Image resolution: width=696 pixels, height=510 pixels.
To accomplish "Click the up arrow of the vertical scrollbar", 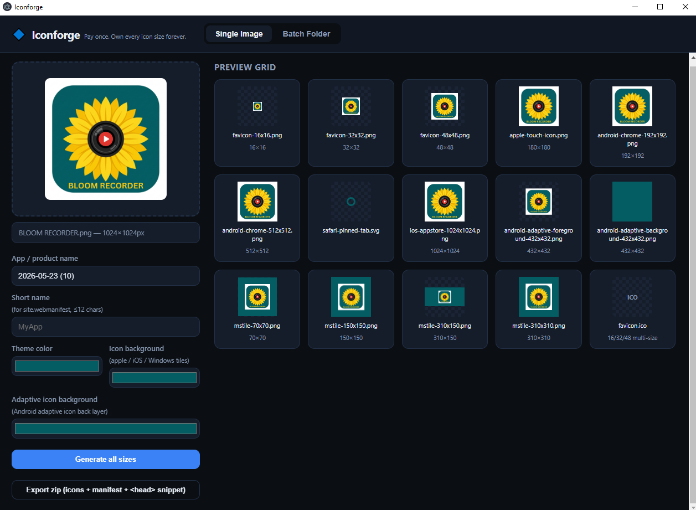I will click(692, 56).
